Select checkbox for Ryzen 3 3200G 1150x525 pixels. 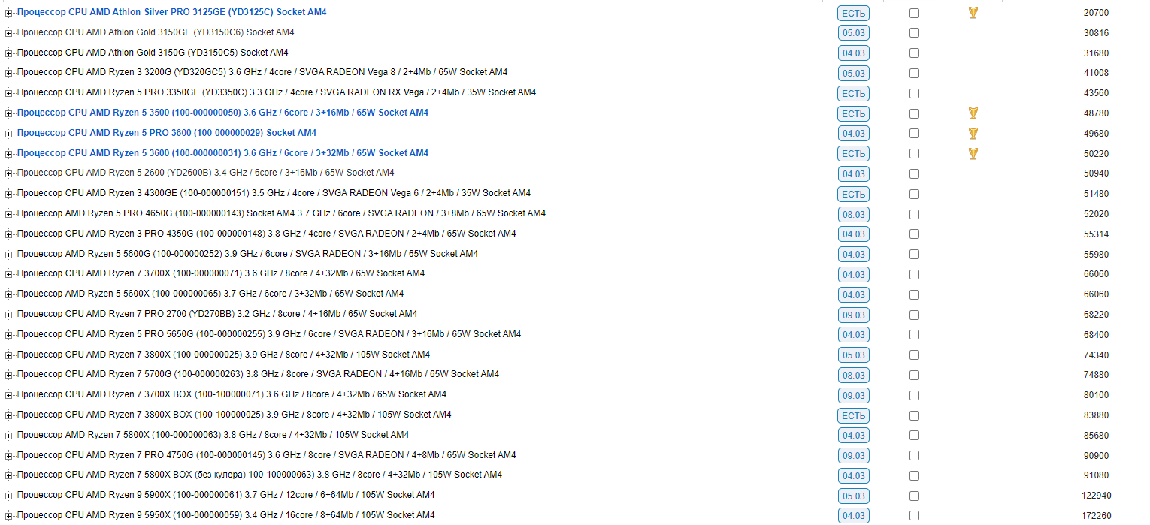(914, 73)
